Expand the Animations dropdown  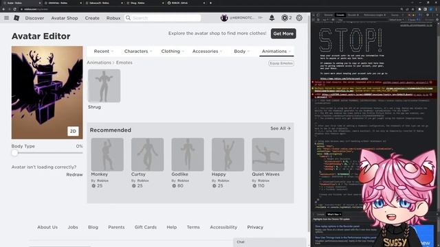(x=276, y=51)
